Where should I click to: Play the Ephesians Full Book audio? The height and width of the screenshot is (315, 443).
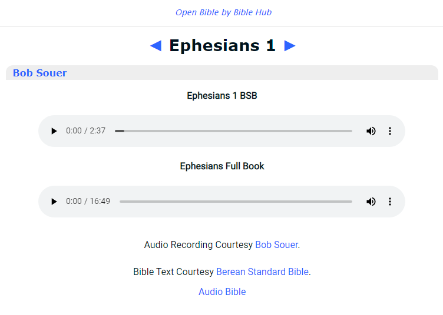tap(54, 202)
